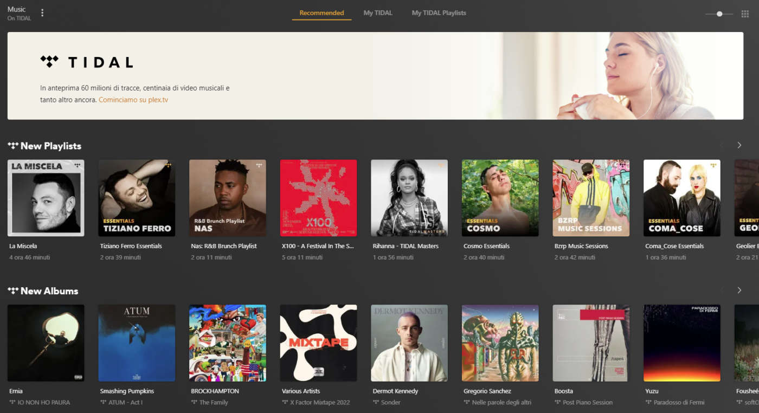Open Ernia's album cover
The height and width of the screenshot is (413, 759).
click(x=46, y=343)
